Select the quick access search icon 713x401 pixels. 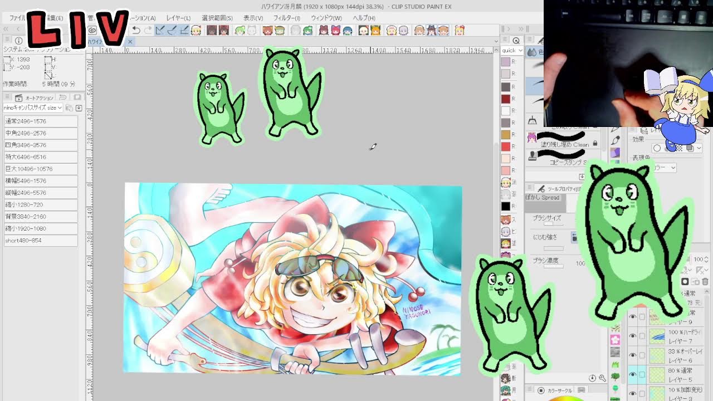point(516,41)
